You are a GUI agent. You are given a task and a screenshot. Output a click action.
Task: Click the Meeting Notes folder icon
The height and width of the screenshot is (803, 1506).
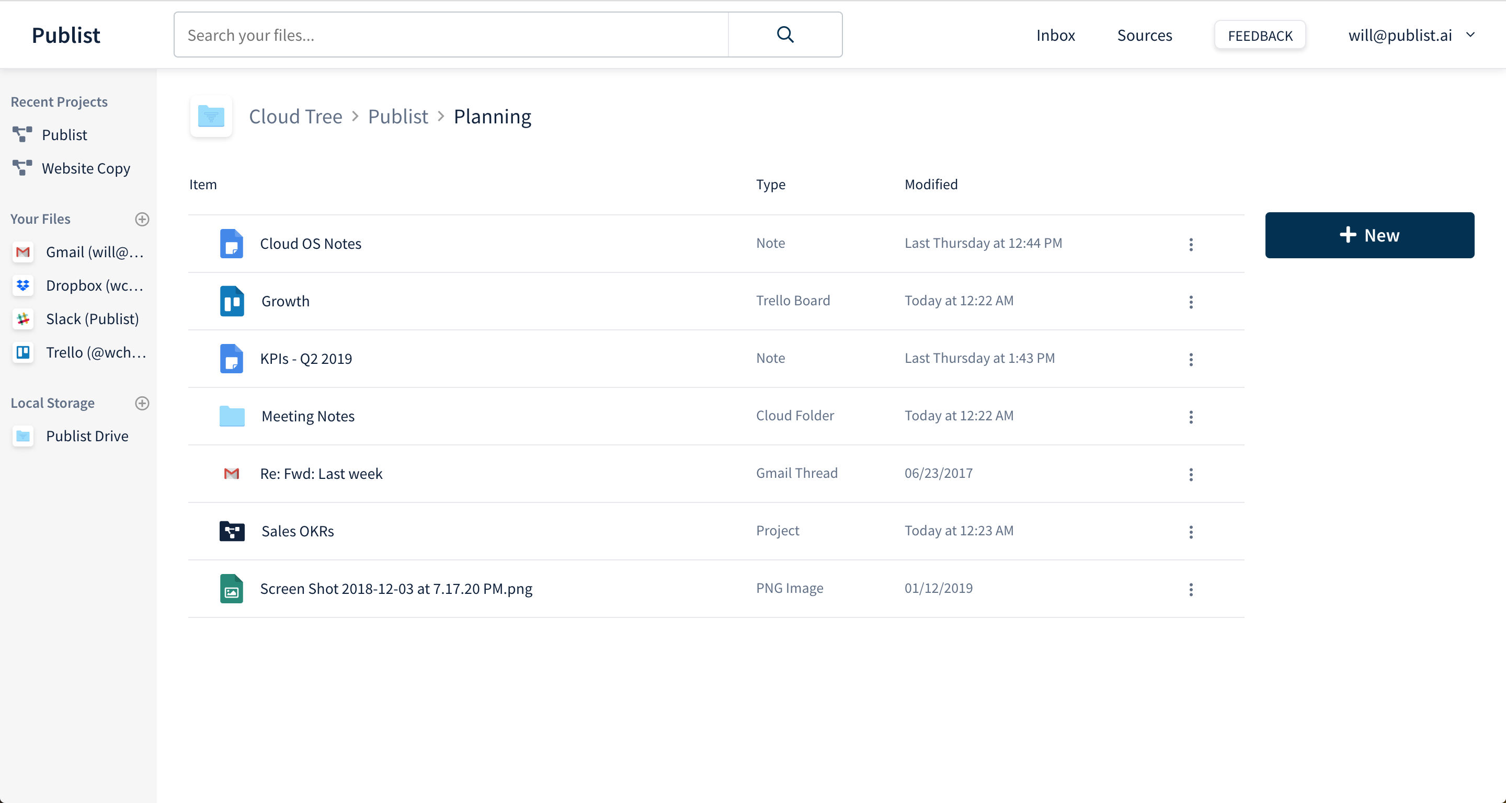click(x=232, y=416)
